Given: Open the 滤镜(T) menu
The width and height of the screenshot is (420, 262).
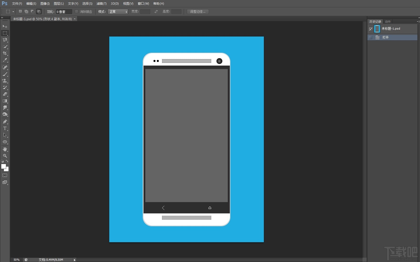Looking at the screenshot, I should [x=101, y=4].
